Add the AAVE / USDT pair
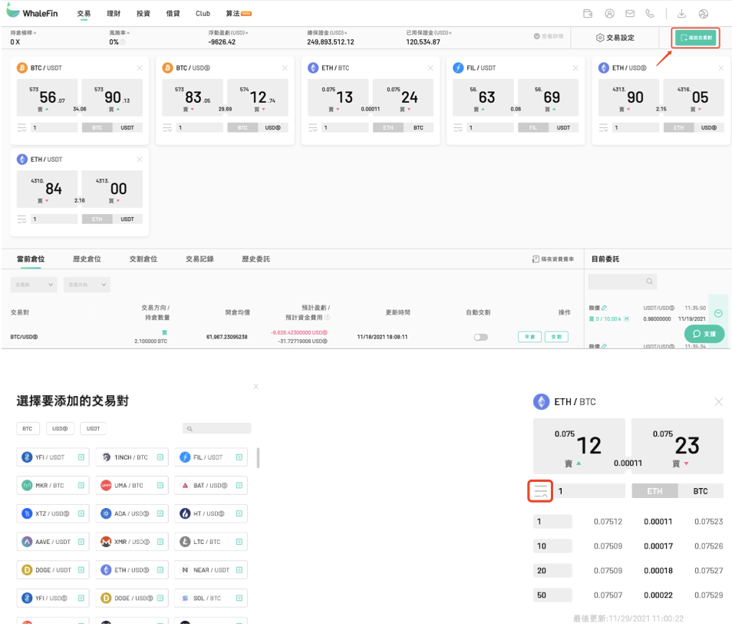 tap(81, 542)
